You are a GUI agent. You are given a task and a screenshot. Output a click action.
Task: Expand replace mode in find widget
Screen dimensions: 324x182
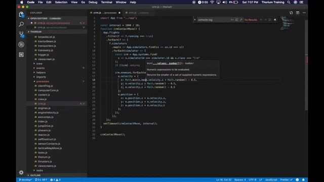194,20
